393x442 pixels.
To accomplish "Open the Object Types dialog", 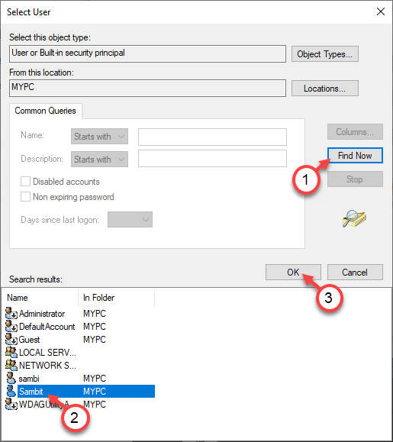I will pyautogui.click(x=325, y=54).
